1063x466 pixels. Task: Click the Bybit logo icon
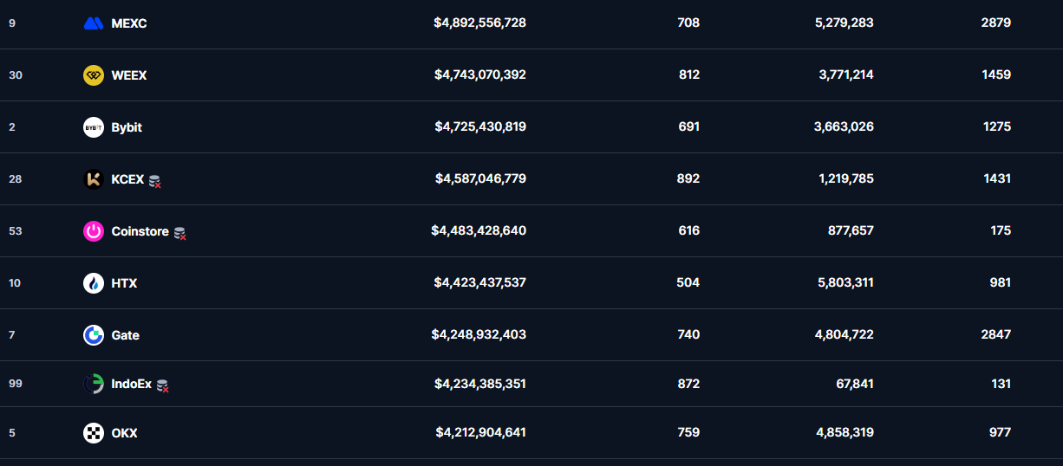pyautogui.click(x=94, y=127)
